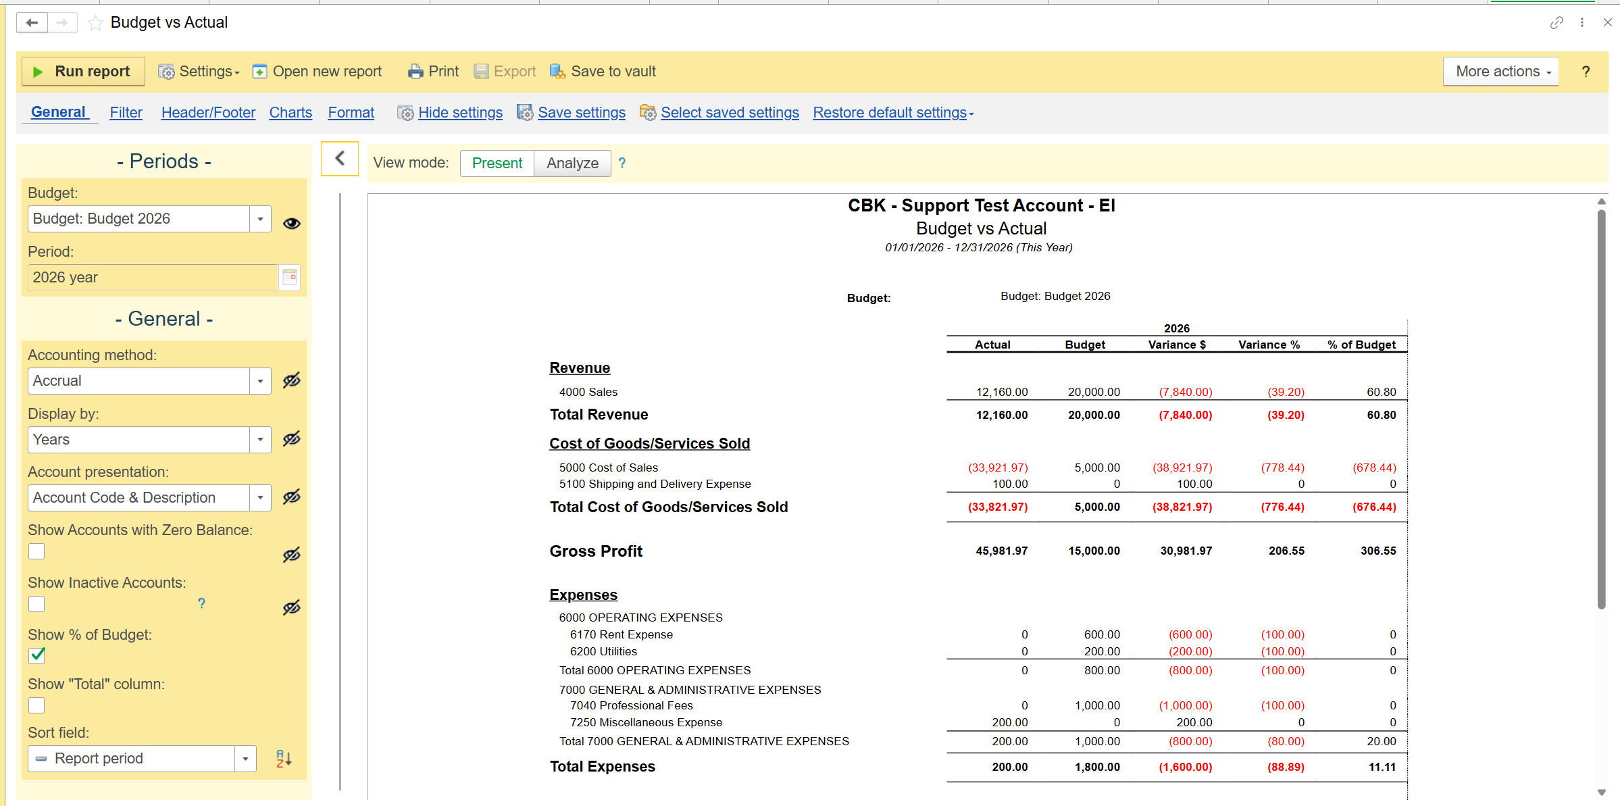Toggle the sort order A-Z icon
Viewport: 1620px width, 806px height.
point(284,759)
